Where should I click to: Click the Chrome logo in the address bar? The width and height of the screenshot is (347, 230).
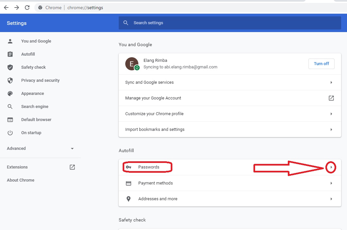click(40, 8)
